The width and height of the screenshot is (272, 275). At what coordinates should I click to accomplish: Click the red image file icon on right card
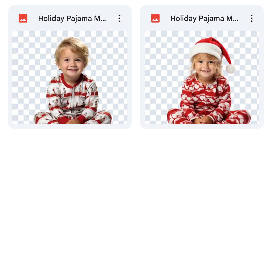pyautogui.click(x=155, y=18)
